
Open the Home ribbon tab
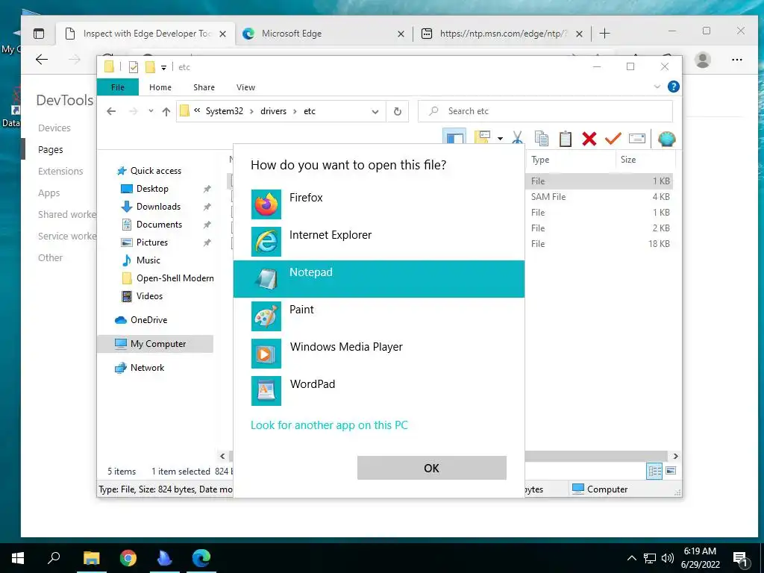coord(160,87)
